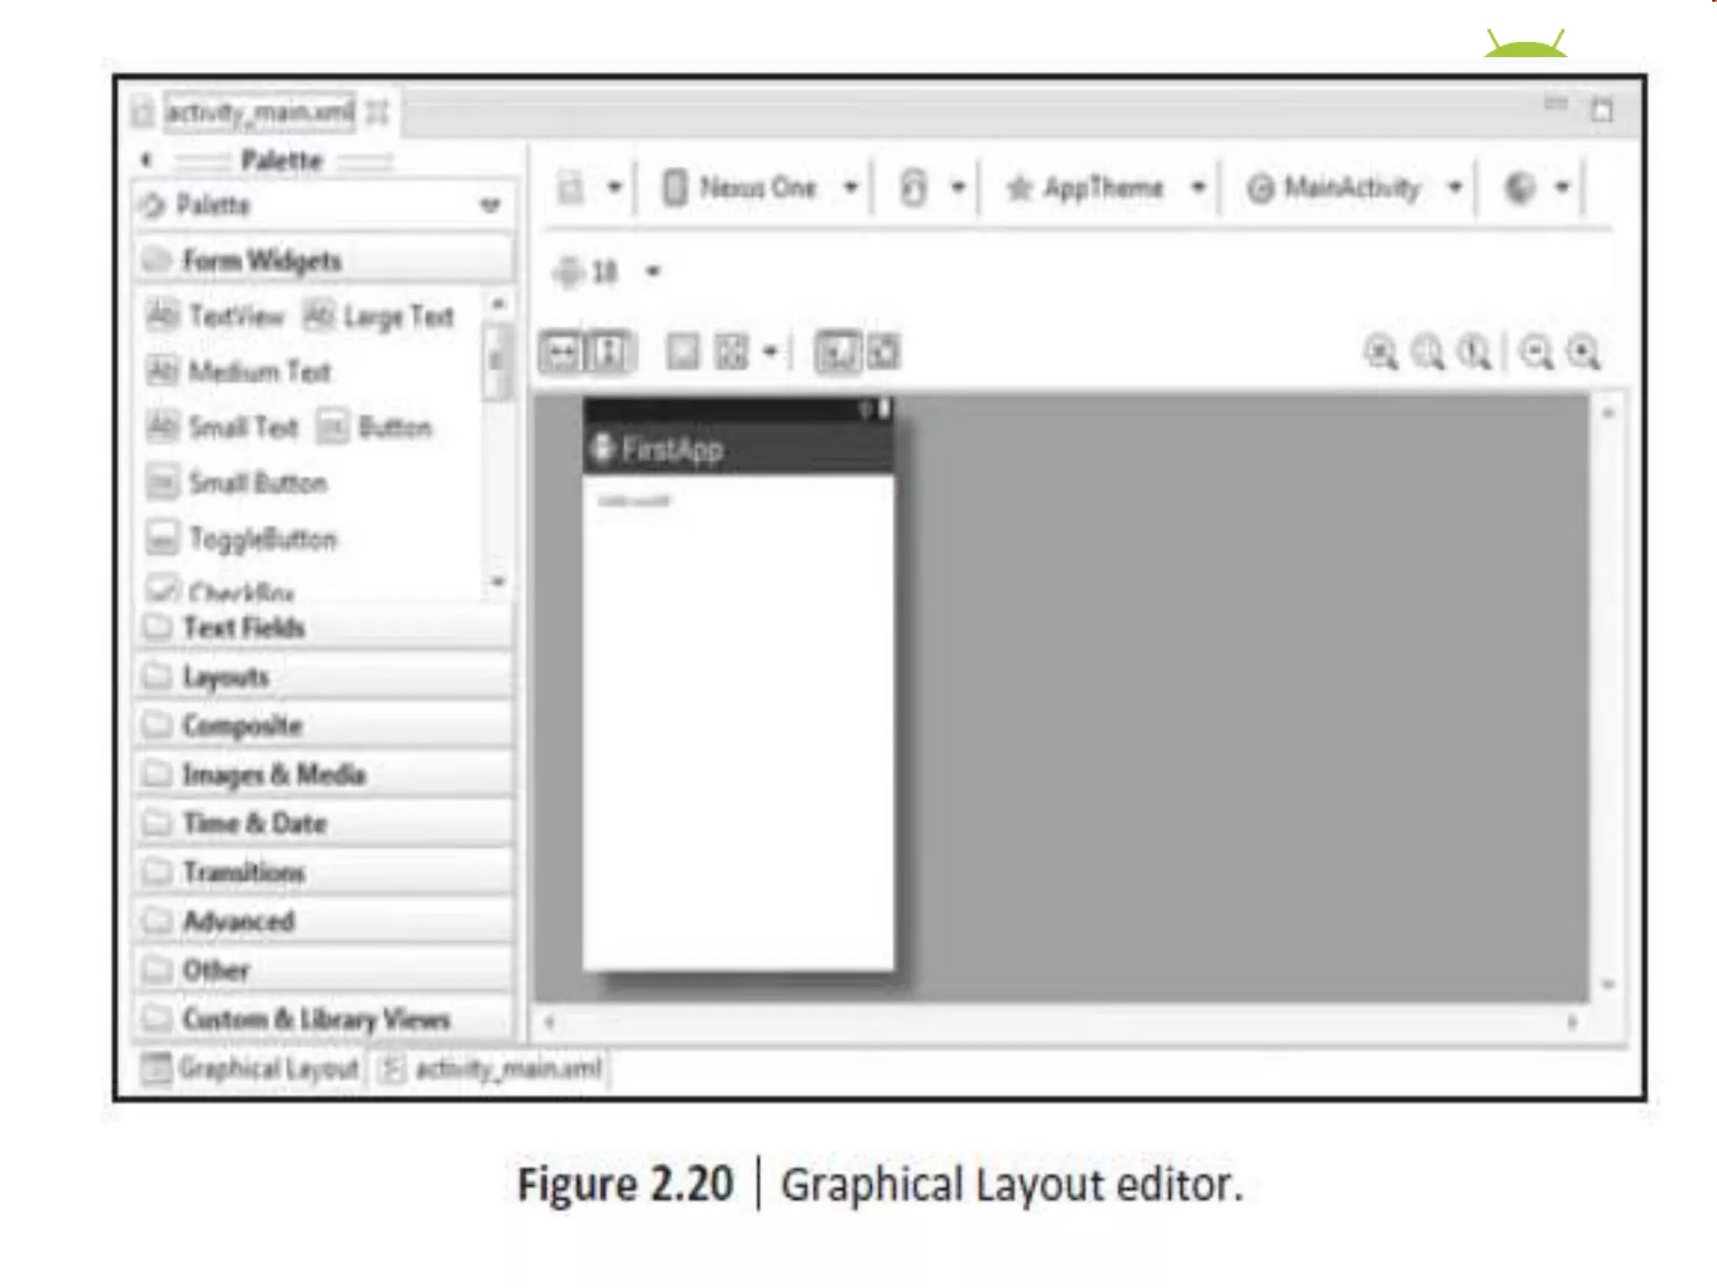Toggle the ToggleButton widget in palette
Image resolution: width=1717 pixels, height=1288 pixels.
click(262, 538)
